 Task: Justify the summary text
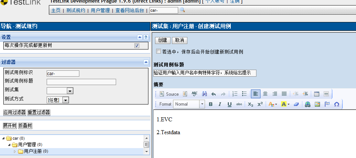click(284, 94)
